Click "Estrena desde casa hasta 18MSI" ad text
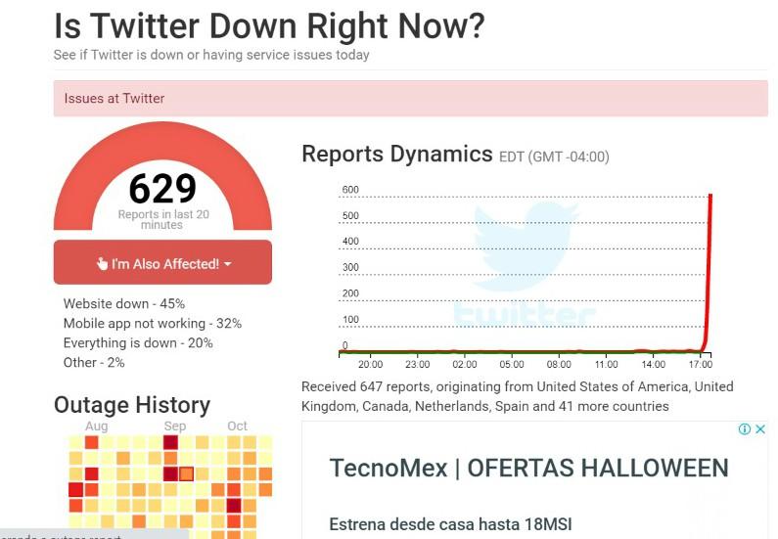The height and width of the screenshot is (539, 778). pos(450,523)
